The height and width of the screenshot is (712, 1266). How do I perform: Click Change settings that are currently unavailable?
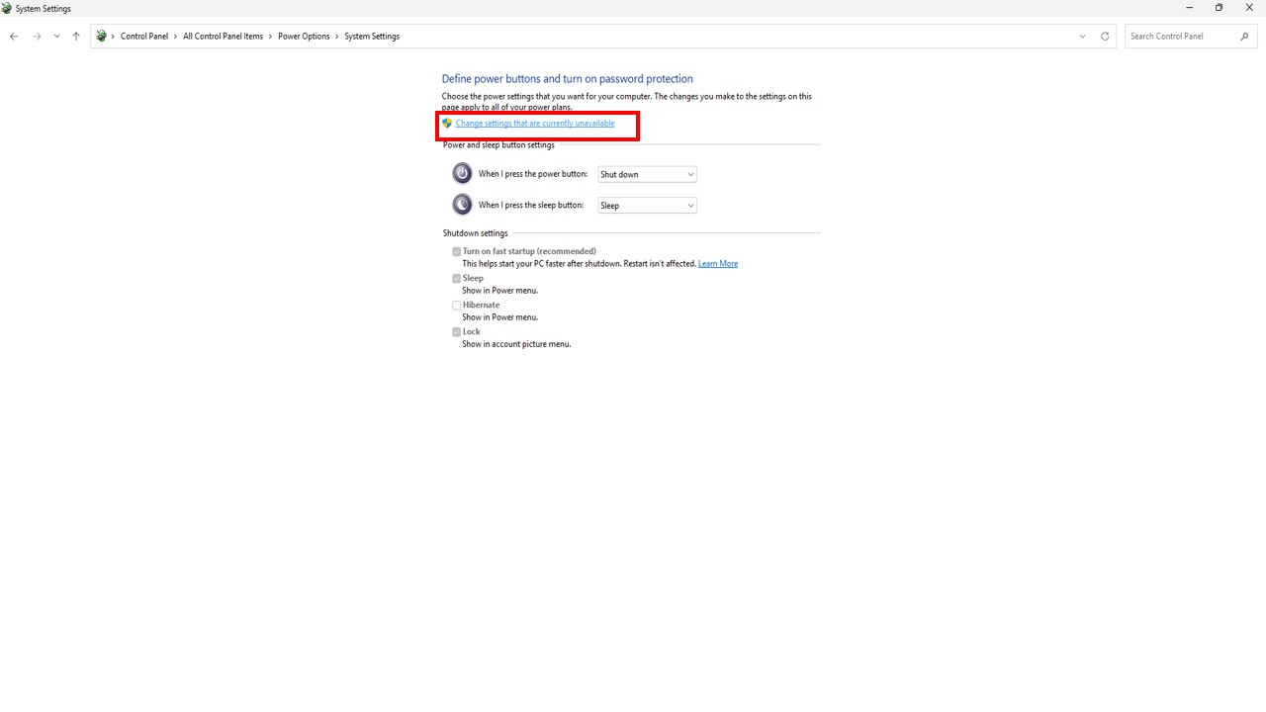[534, 124]
